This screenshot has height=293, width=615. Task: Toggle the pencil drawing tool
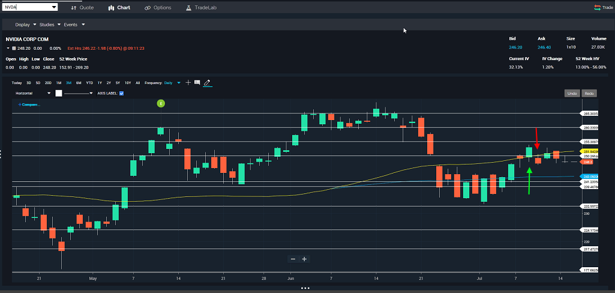208,83
